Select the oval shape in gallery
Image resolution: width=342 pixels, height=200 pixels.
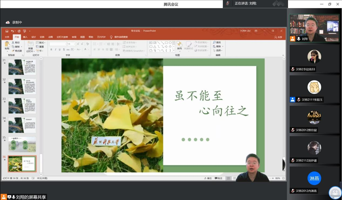click(170, 43)
